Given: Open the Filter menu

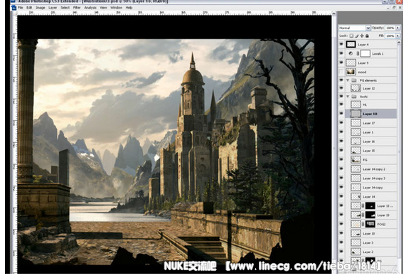Looking at the screenshot, I should coord(77,8).
